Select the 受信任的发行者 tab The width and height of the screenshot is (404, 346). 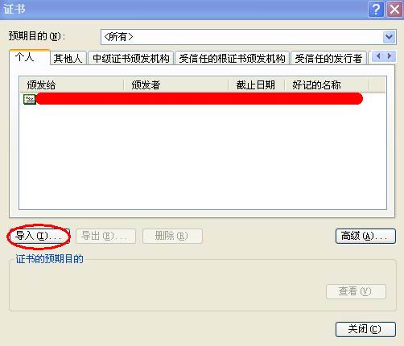[328, 58]
